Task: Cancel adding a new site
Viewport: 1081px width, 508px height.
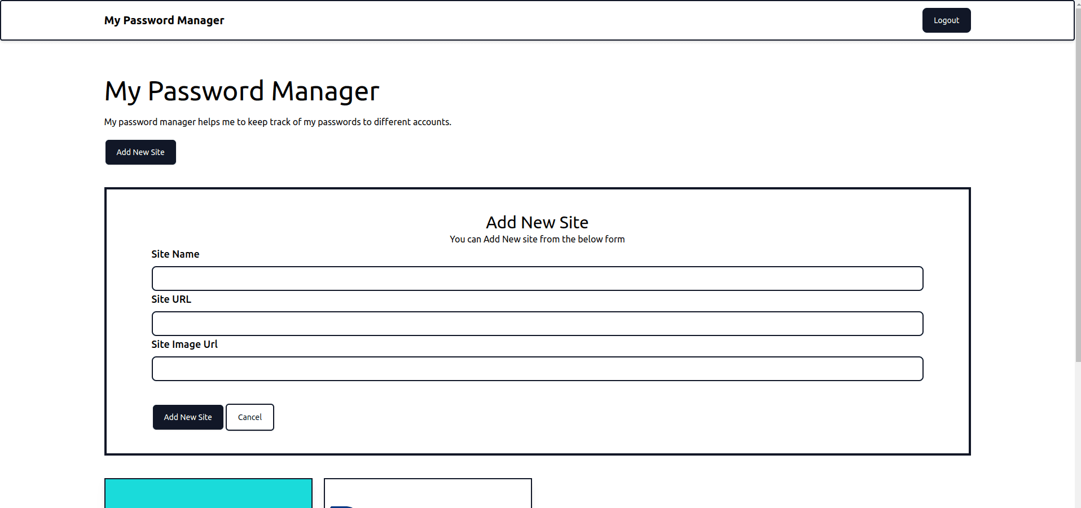Action: [249, 417]
